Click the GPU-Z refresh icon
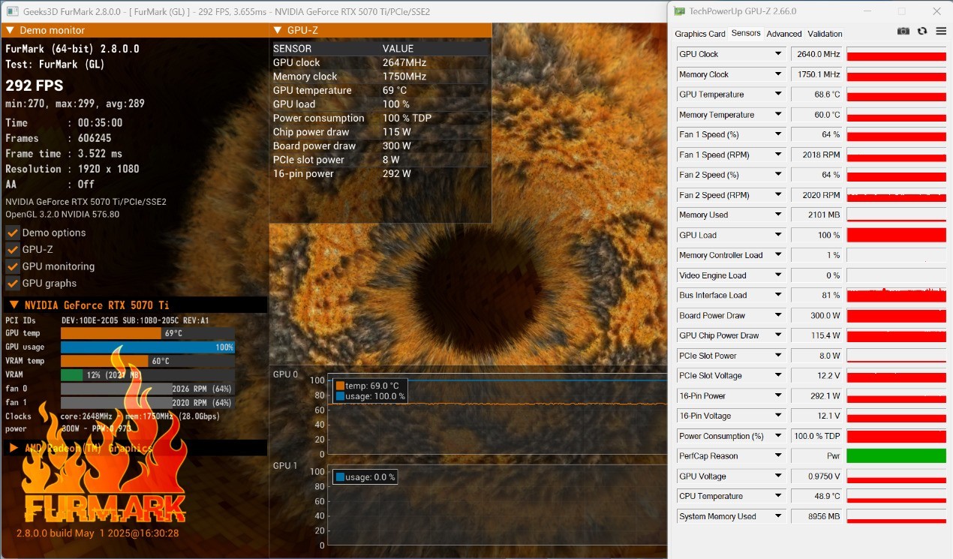Screen dimensions: 953x559 pyautogui.click(x=922, y=32)
